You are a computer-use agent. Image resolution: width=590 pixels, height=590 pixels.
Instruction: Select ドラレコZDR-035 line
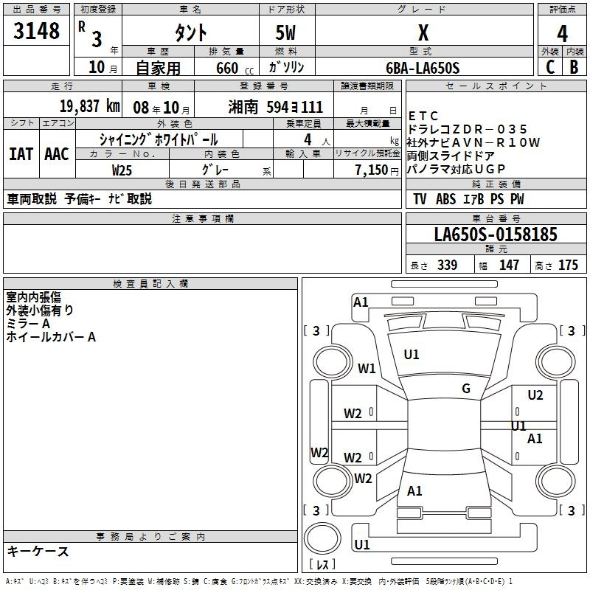pos(467,129)
